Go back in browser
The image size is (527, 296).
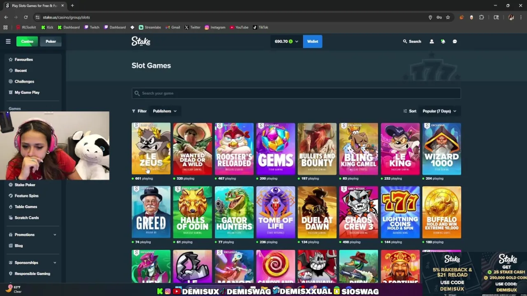tap(6, 17)
